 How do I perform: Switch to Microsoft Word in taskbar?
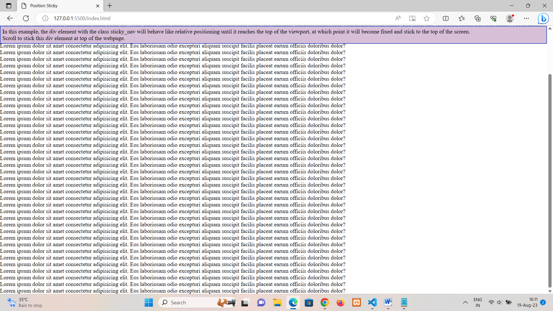tap(388, 303)
